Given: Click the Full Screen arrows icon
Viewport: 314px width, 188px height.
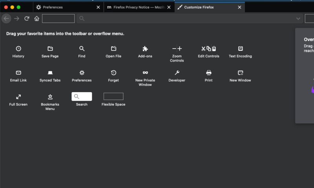Looking at the screenshot, I should (18, 97).
